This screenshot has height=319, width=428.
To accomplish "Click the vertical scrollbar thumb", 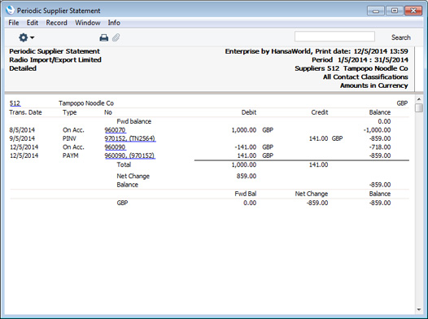I will (x=419, y=107).
